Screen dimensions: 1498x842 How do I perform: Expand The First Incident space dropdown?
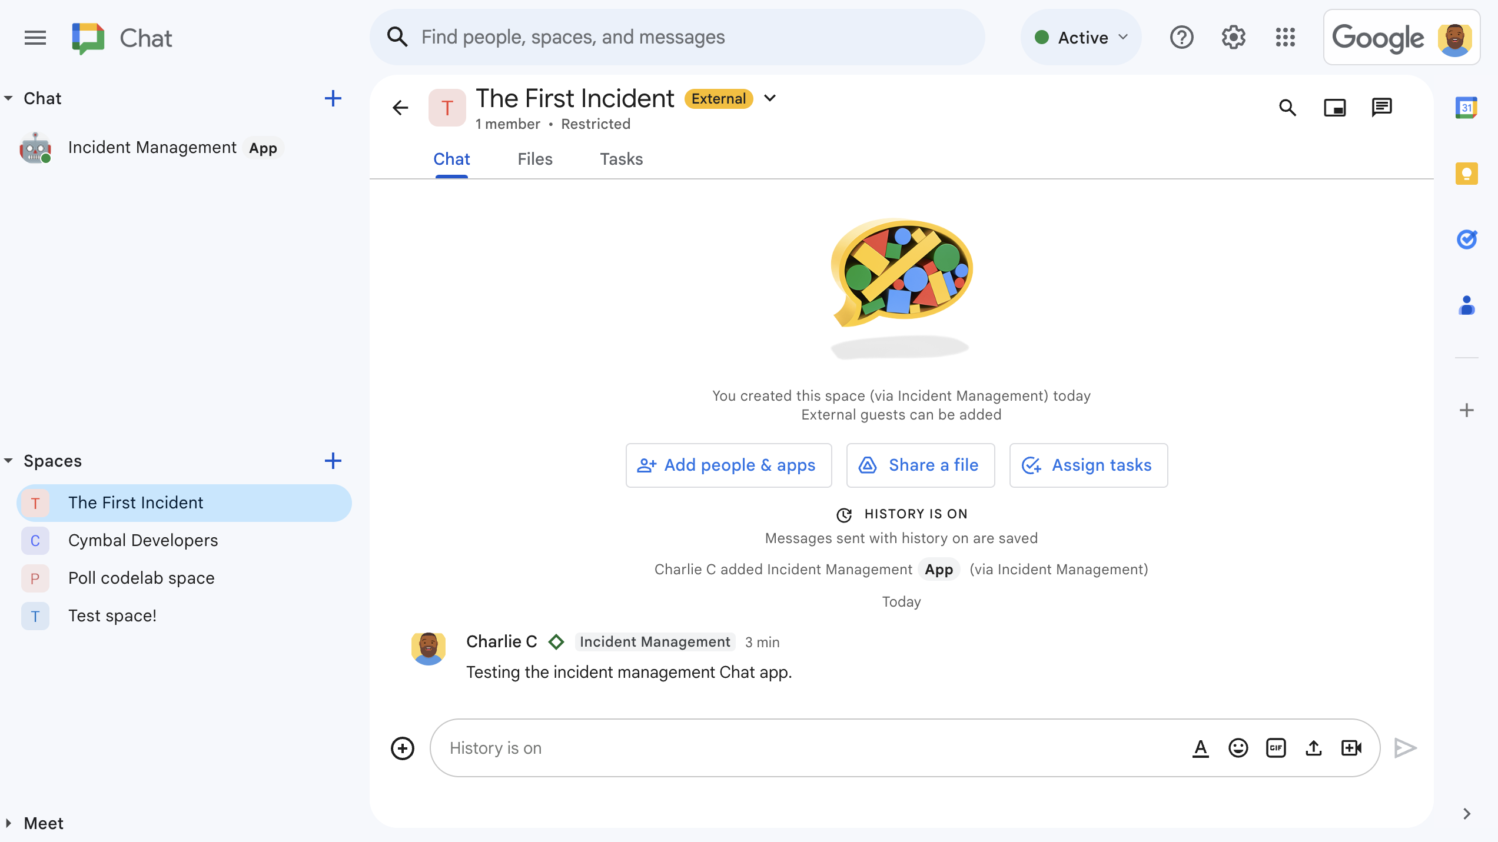770,98
